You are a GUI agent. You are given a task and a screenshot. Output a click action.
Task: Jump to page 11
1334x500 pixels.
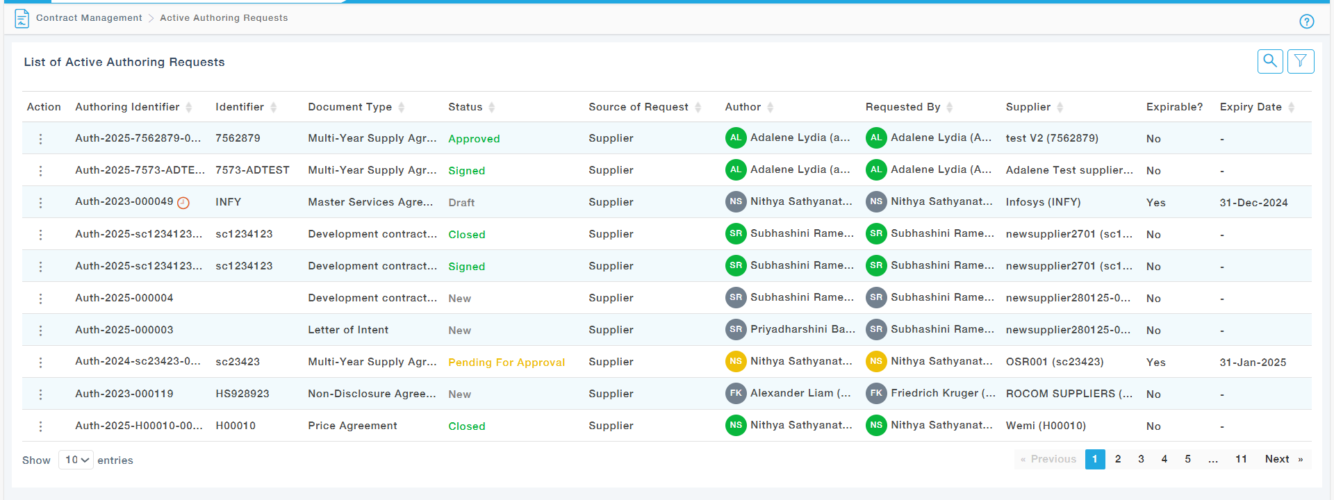1241,459
